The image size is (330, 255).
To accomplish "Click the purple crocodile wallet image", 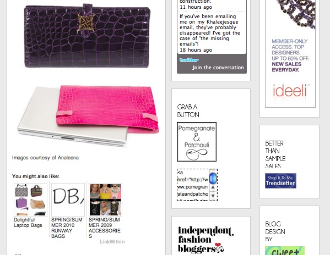I will 87,36.
